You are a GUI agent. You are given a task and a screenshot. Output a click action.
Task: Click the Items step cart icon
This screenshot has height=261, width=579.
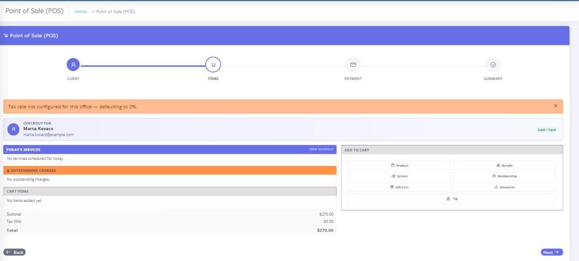click(213, 64)
